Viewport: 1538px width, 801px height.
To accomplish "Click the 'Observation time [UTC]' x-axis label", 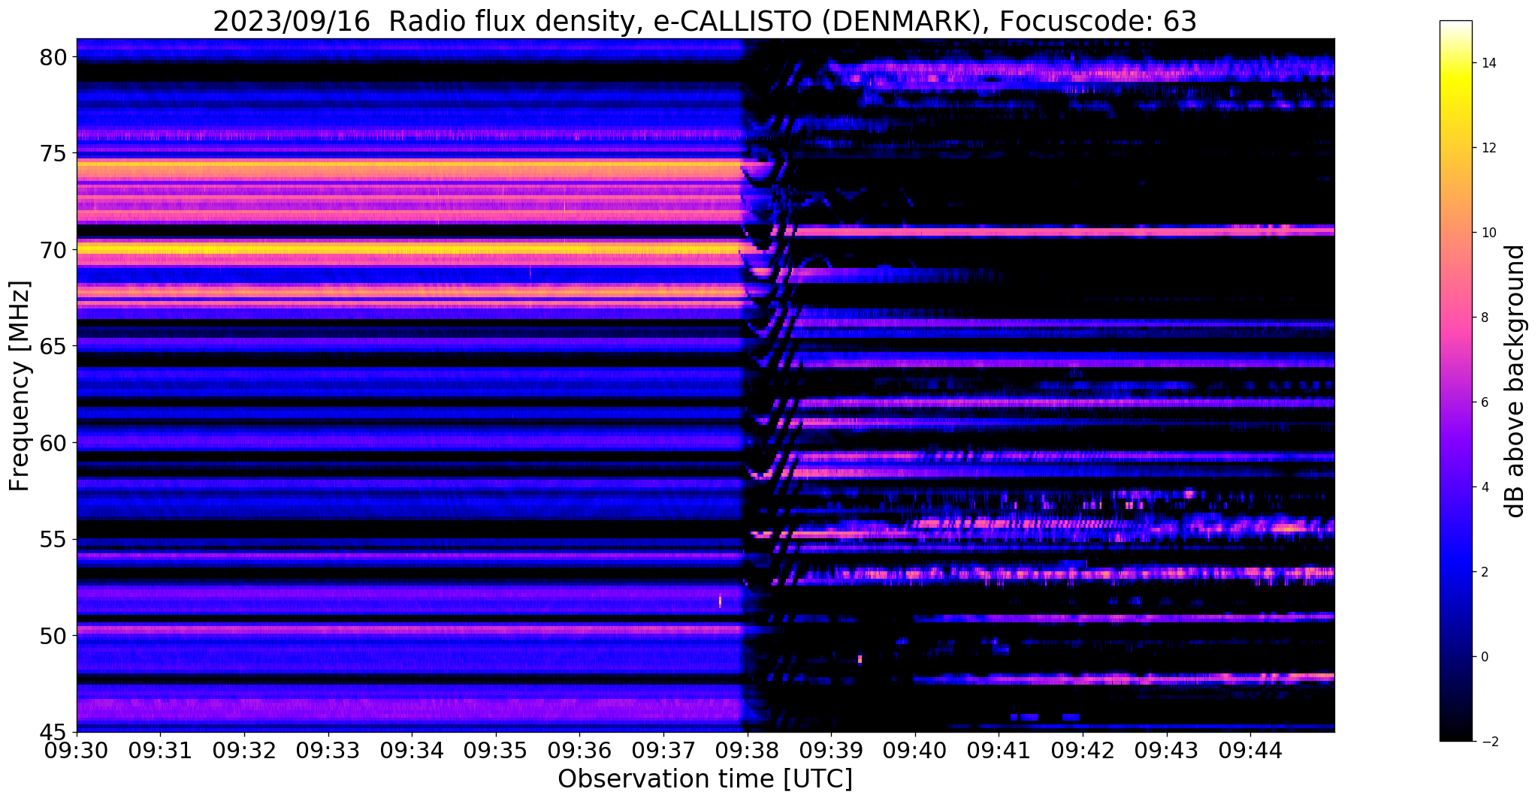I will tap(705, 779).
